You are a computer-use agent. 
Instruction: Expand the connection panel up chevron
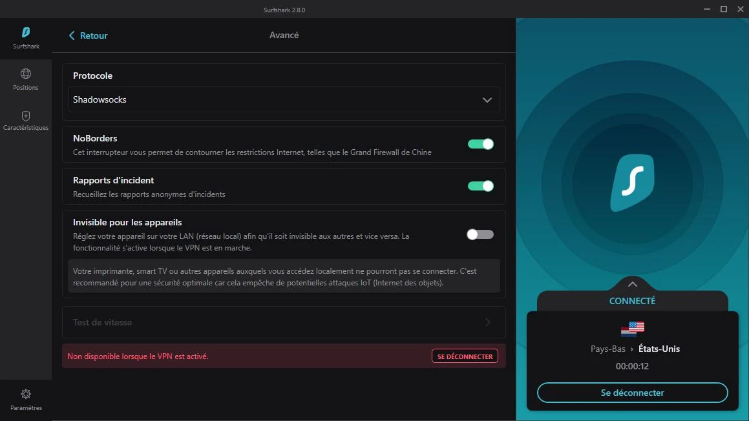pyautogui.click(x=633, y=284)
